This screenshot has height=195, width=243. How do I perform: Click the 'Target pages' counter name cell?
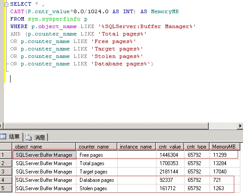coord(97,172)
